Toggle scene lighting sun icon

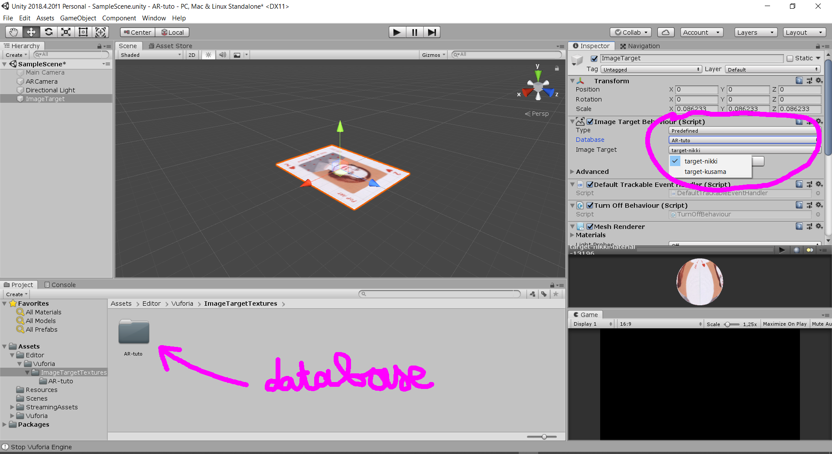(208, 55)
